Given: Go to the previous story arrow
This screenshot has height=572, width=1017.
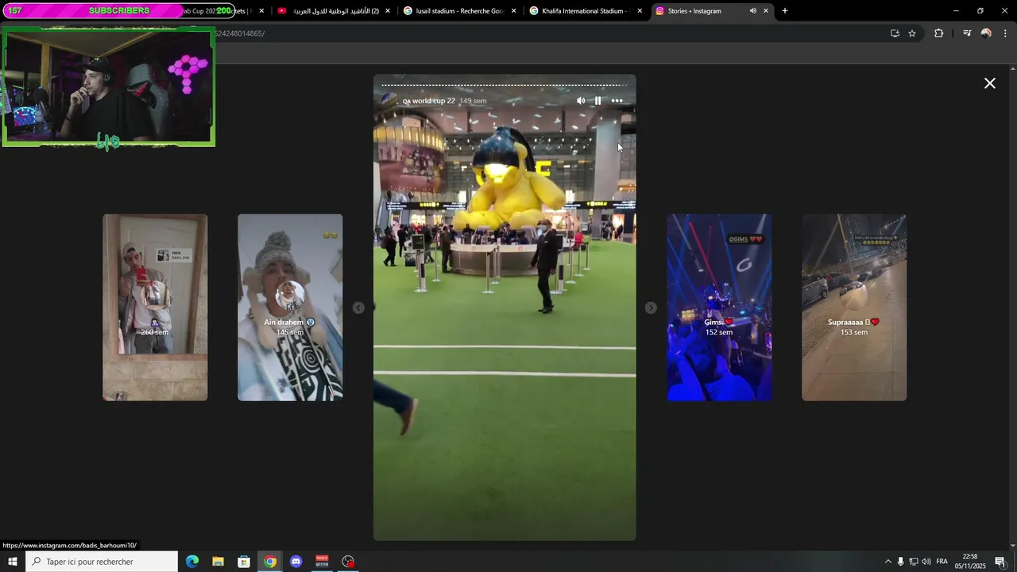Looking at the screenshot, I should point(358,307).
